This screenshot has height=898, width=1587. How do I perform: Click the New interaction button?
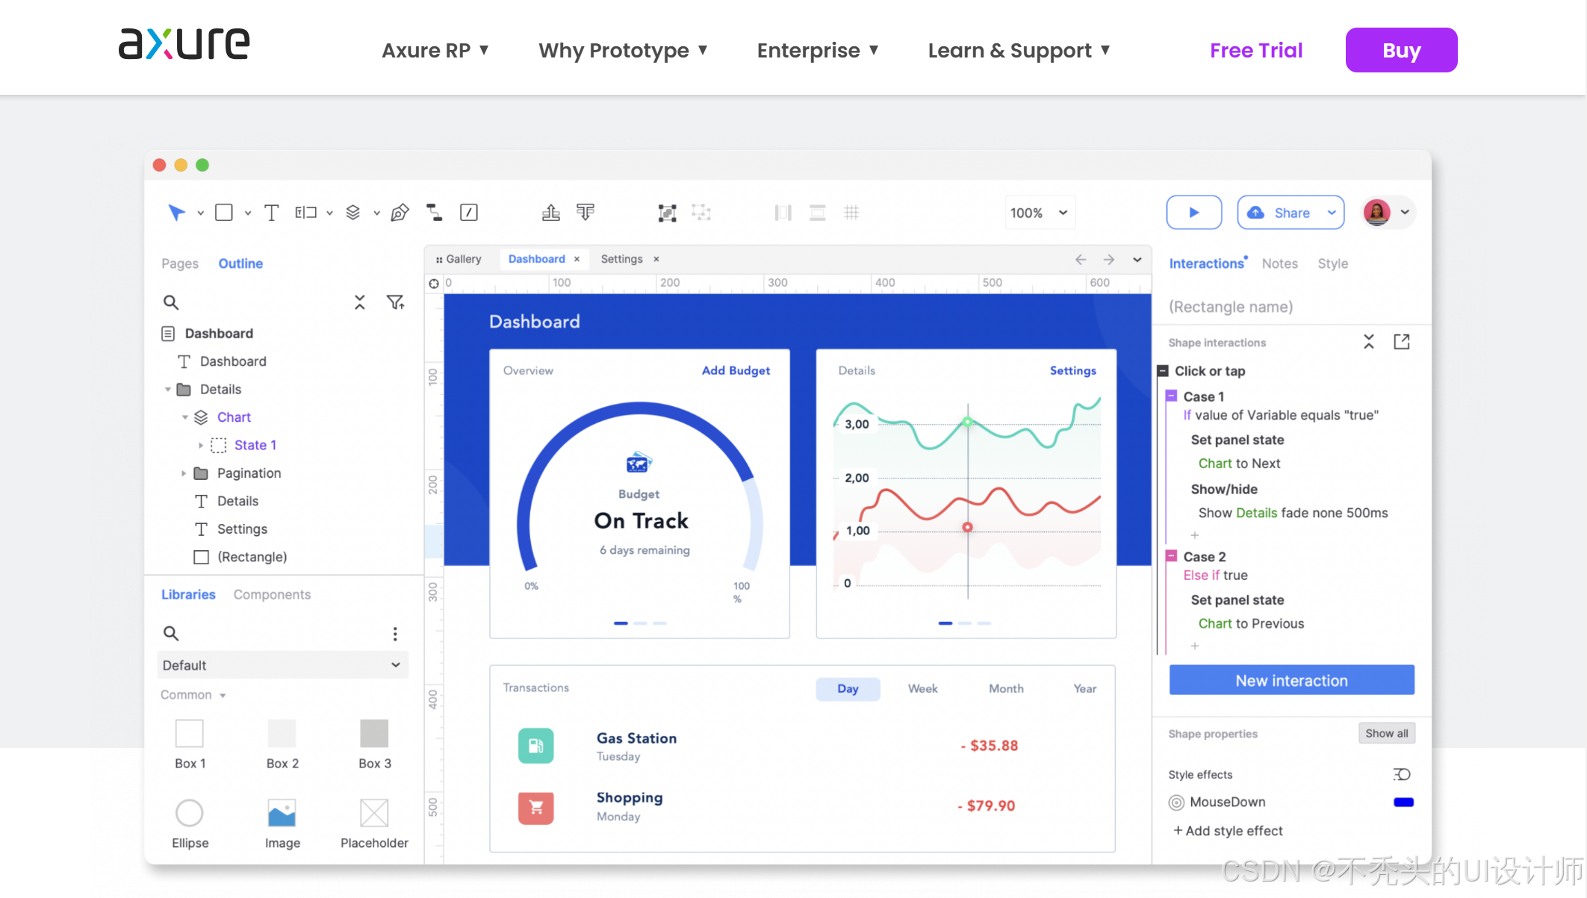click(x=1291, y=680)
